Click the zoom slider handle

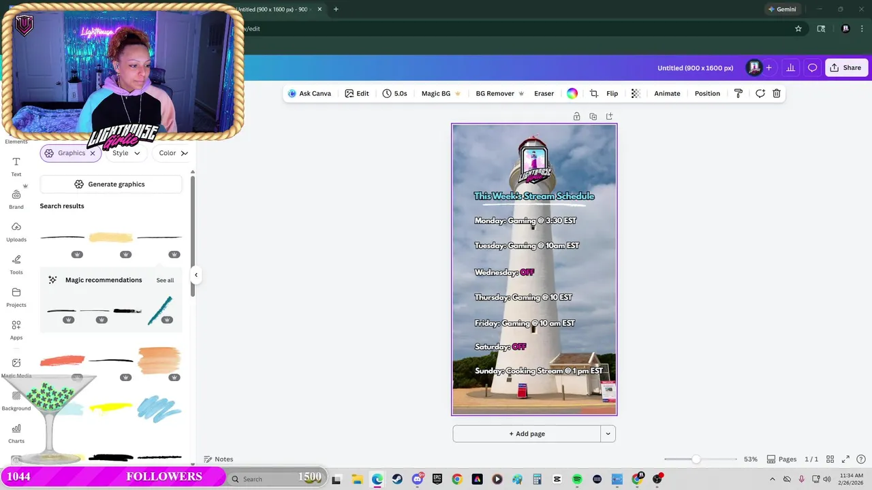click(x=696, y=459)
